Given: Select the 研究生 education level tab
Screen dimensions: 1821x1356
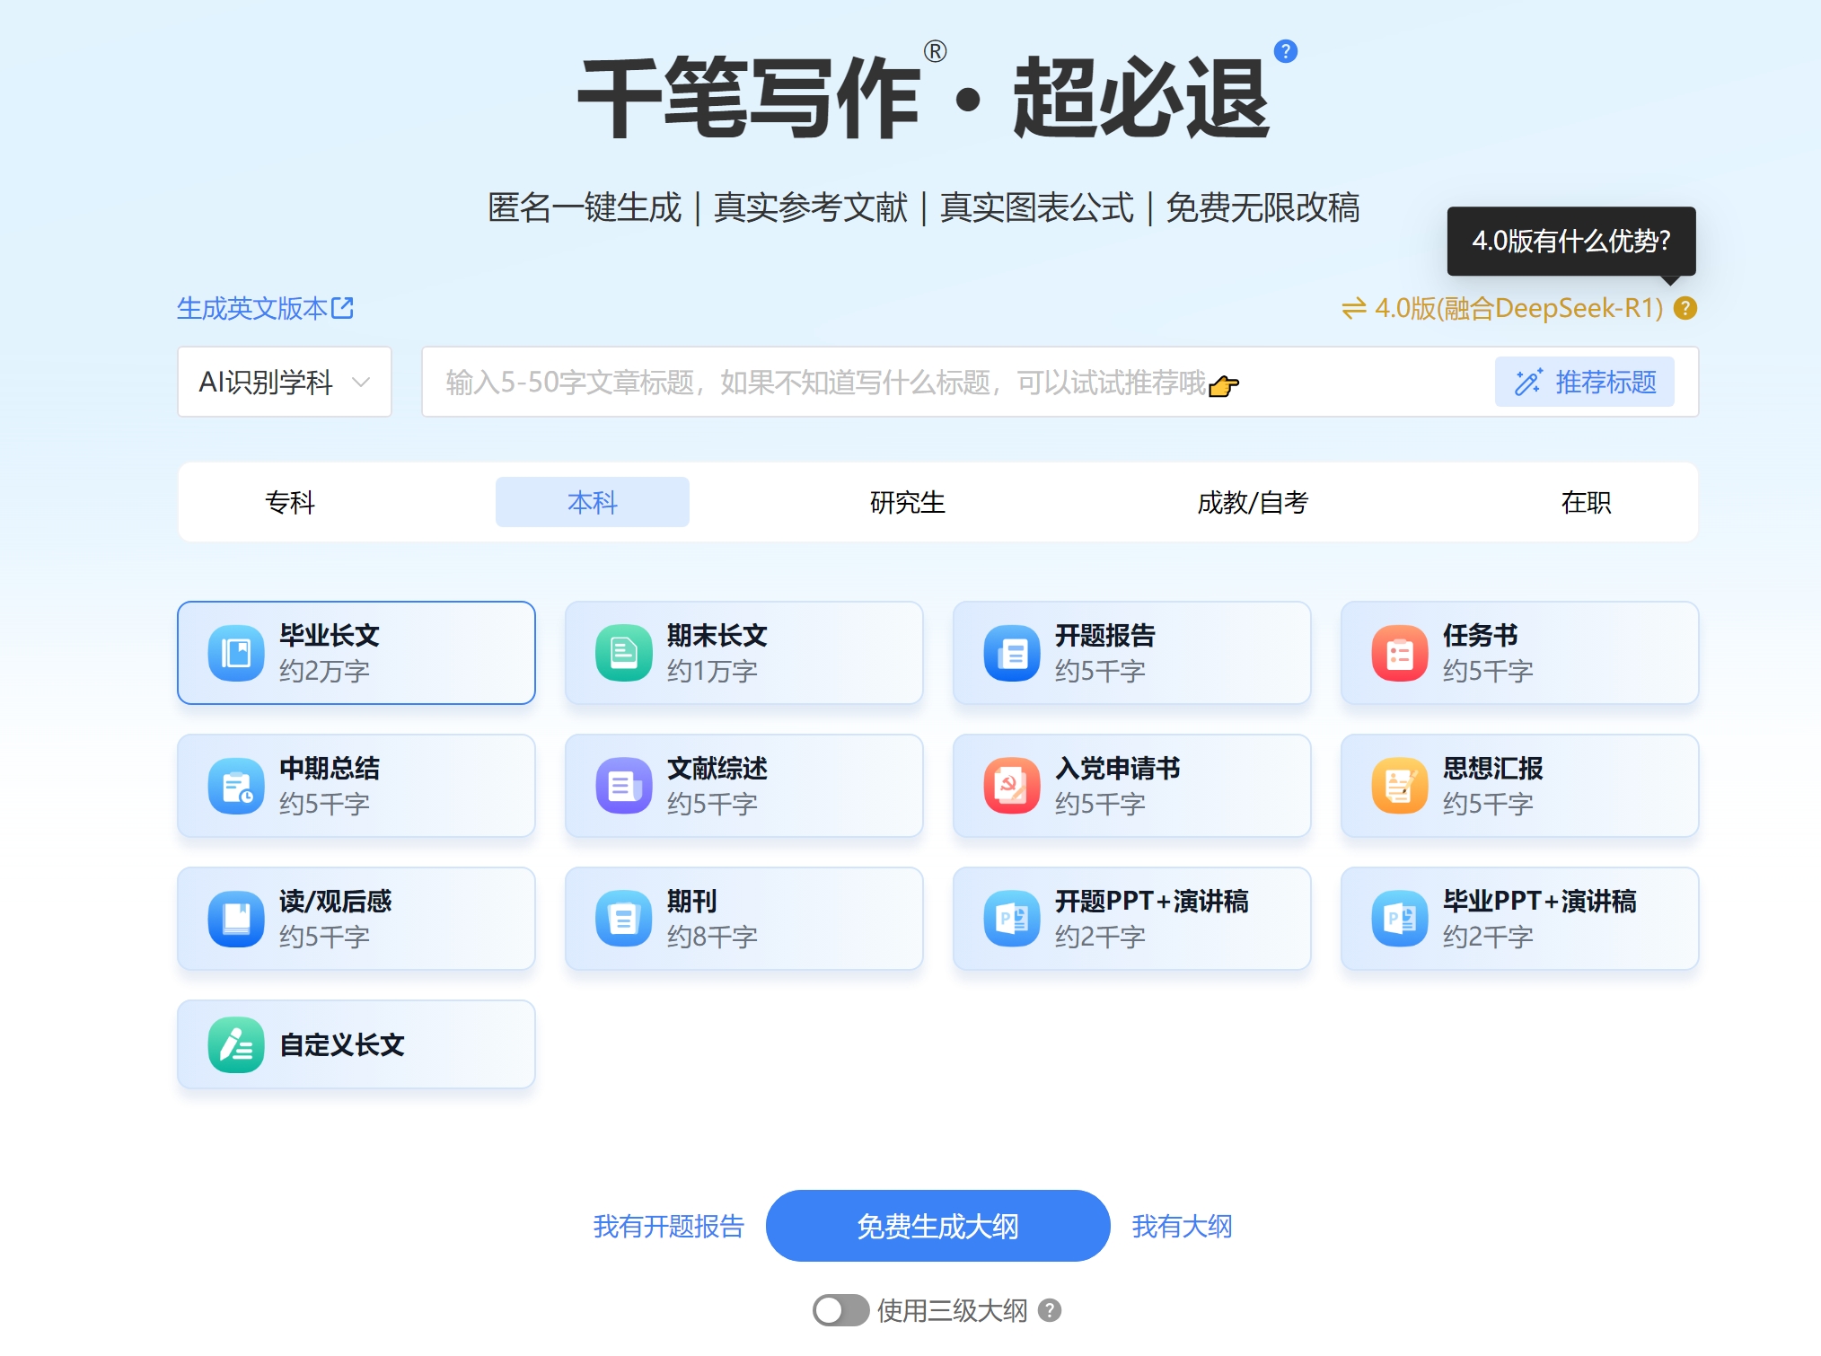Looking at the screenshot, I should [x=907, y=502].
